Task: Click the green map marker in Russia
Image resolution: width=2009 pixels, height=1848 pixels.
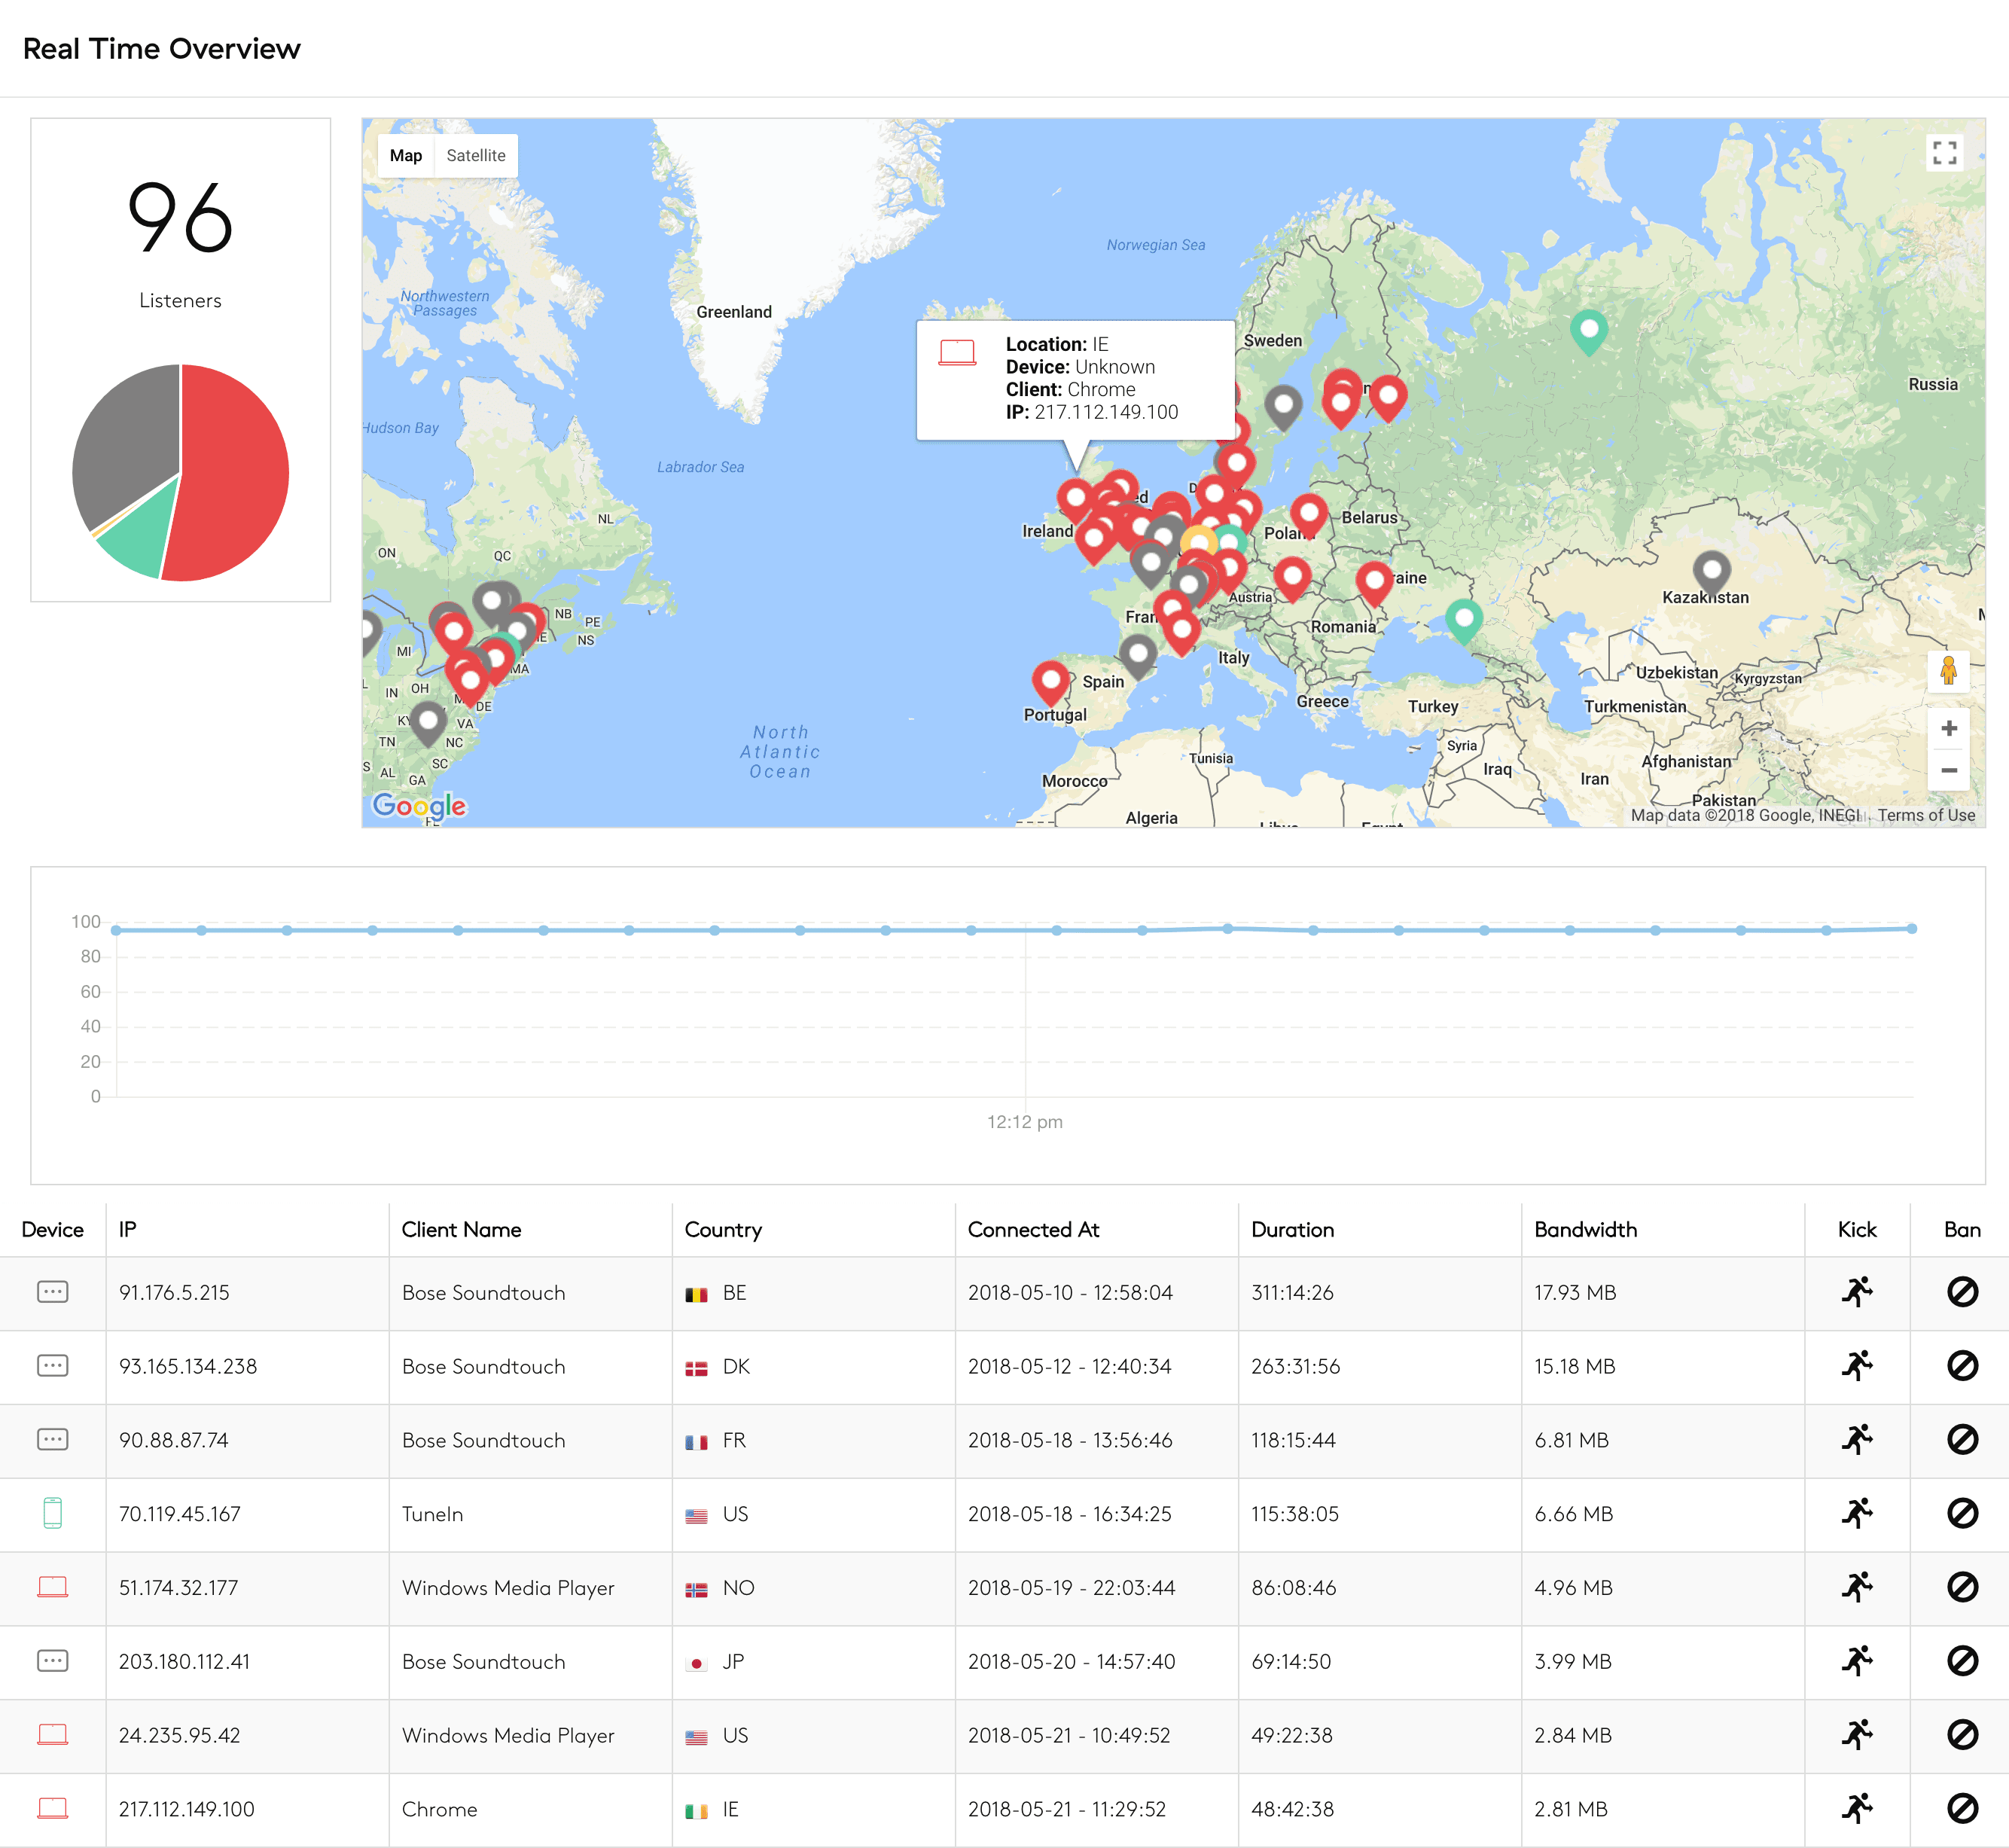Action: (1588, 329)
